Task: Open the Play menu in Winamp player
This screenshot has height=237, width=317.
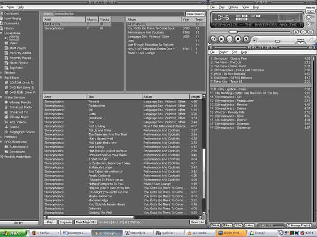Action: 221,7
